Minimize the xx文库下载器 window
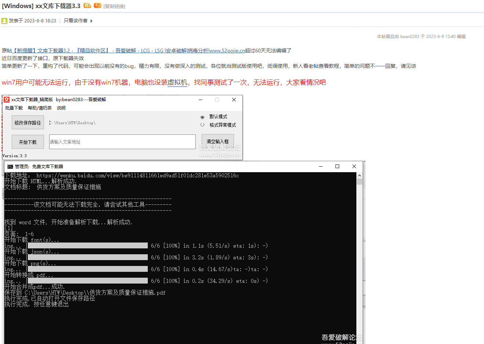 coord(201,100)
